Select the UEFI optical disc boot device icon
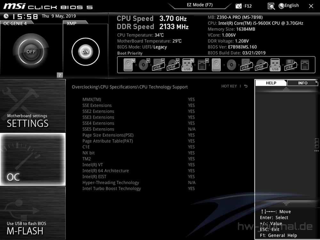Screen dimensions: 320x240 tap(144, 65)
